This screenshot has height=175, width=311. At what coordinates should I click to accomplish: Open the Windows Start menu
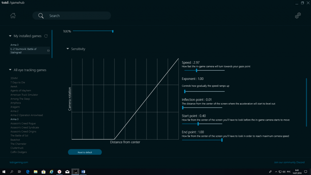[x=4, y=172]
